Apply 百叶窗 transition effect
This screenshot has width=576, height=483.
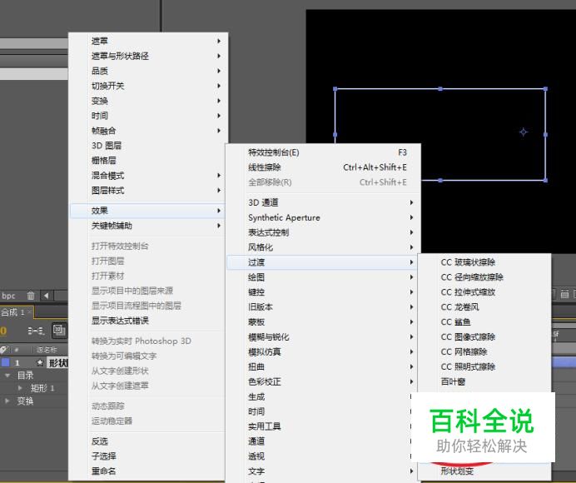point(484,382)
